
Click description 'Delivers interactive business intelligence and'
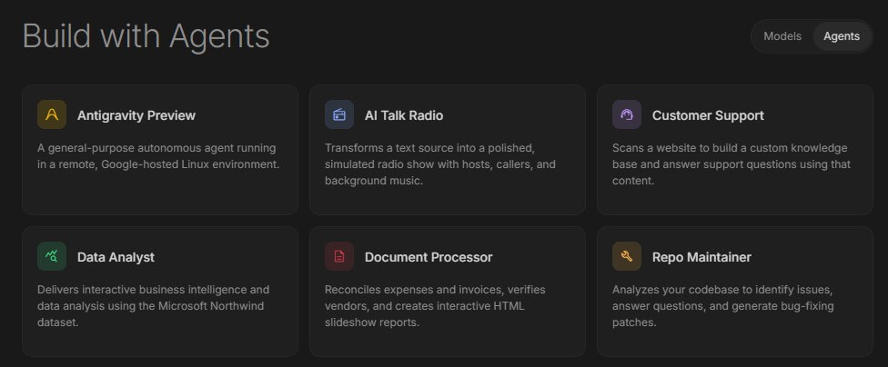(154, 290)
